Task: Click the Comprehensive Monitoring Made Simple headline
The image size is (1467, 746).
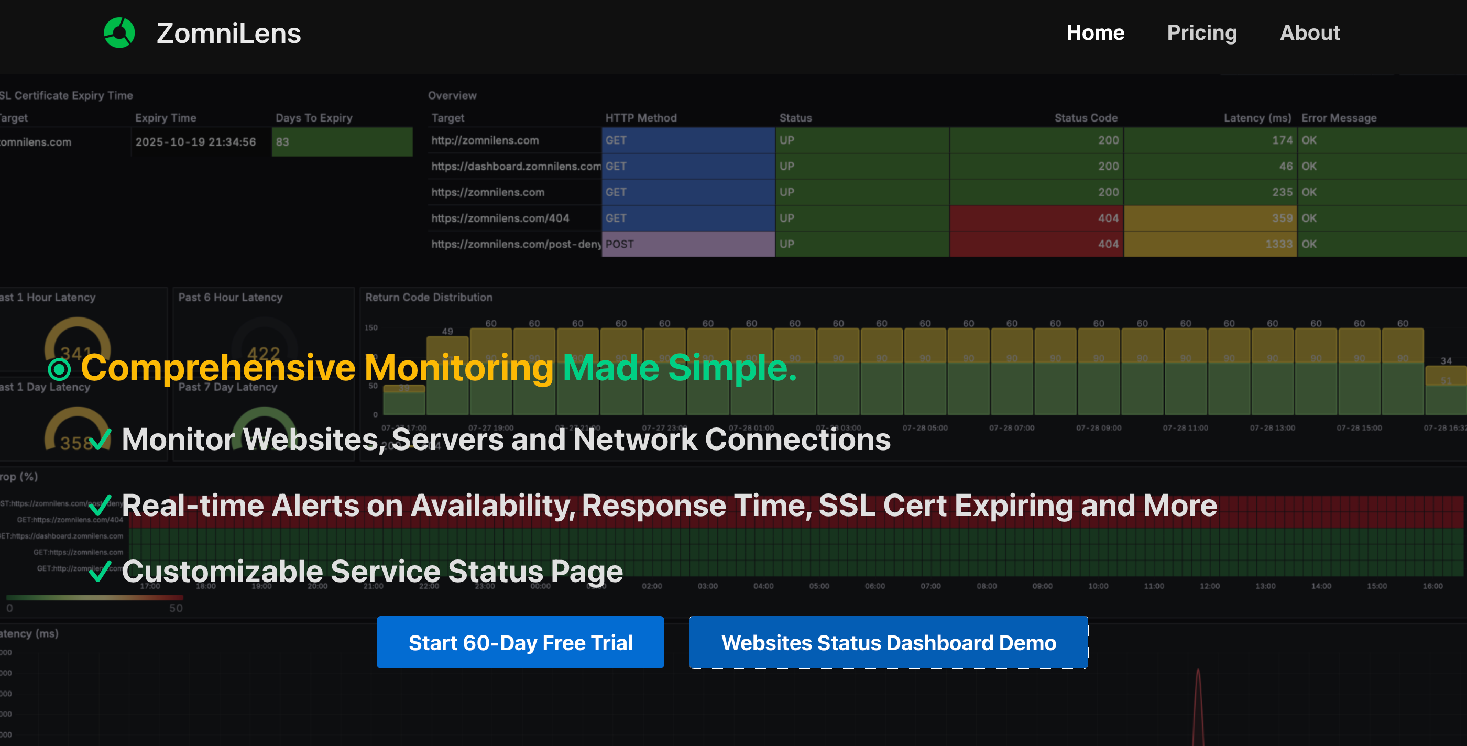Action: (x=439, y=368)
